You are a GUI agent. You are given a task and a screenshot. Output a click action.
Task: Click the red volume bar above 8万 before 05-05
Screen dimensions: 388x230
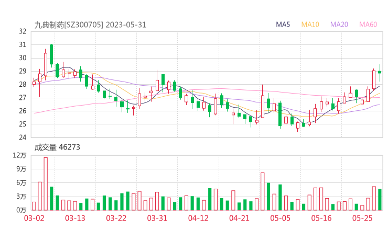tap(263, 191)
